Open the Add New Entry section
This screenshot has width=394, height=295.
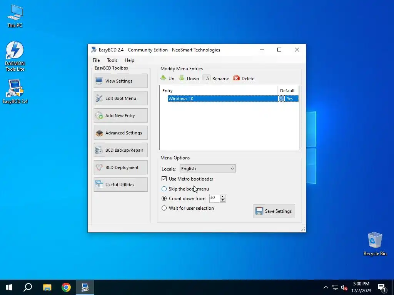pos(120,115)
